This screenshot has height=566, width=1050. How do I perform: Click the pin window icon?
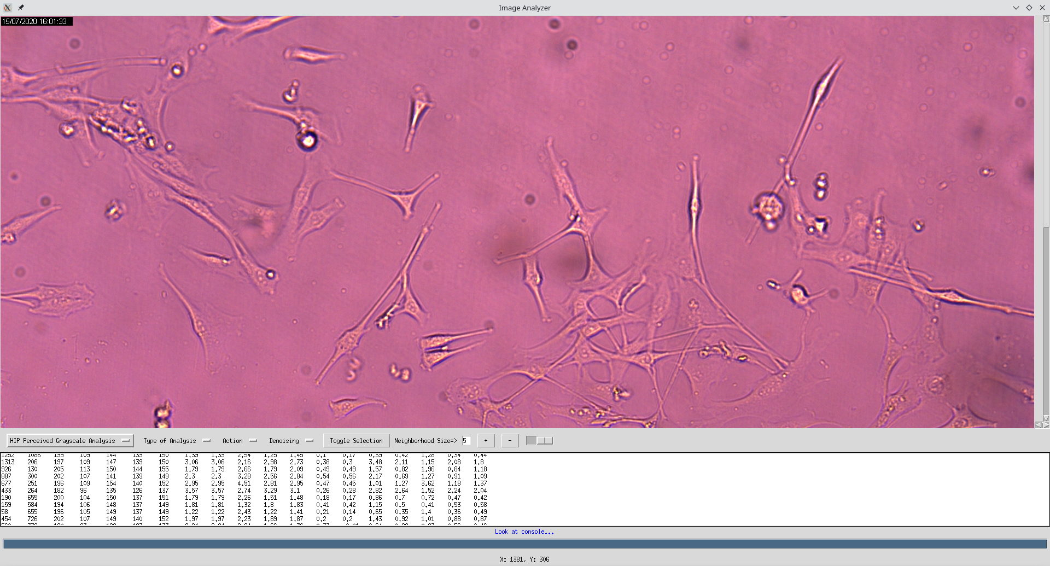[21, 8]
